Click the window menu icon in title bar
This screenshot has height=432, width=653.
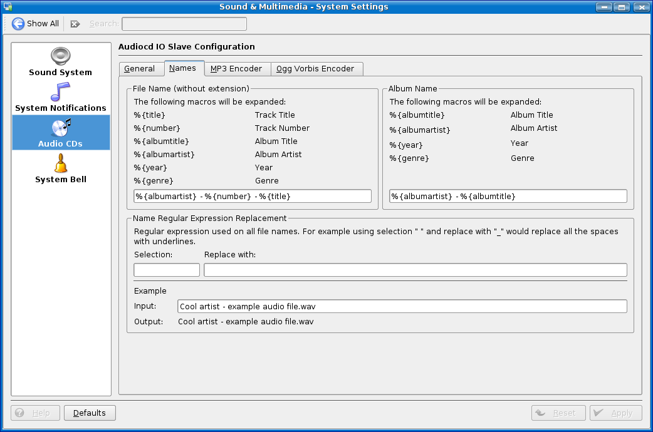8,7
